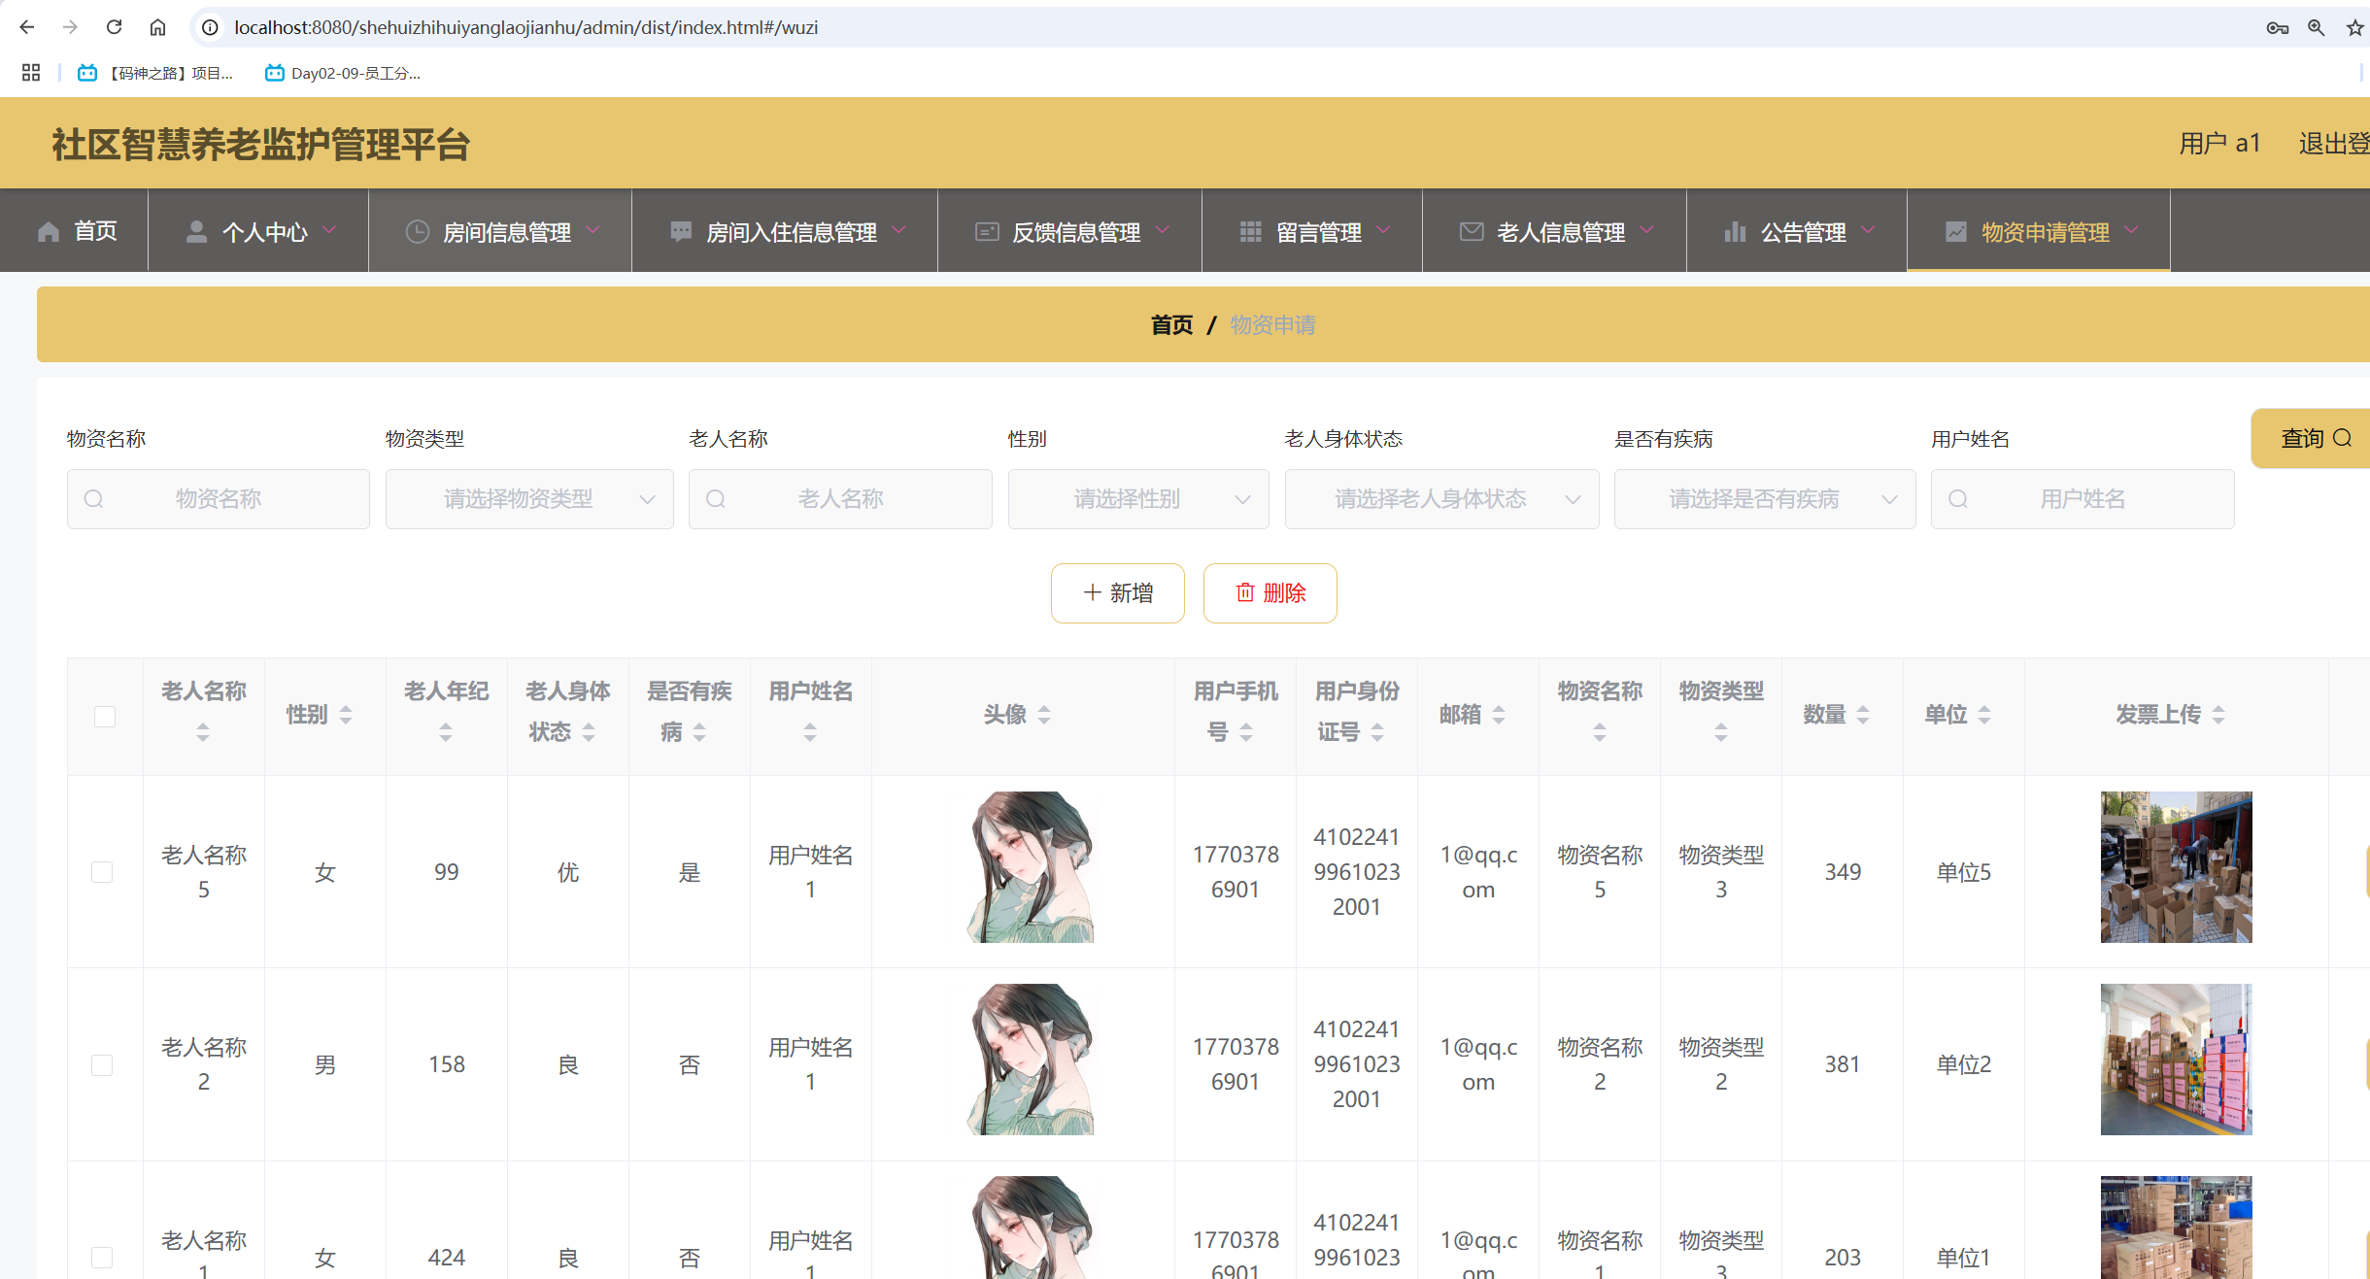Toggle the select-all checkbox in table header

(103, 717)
